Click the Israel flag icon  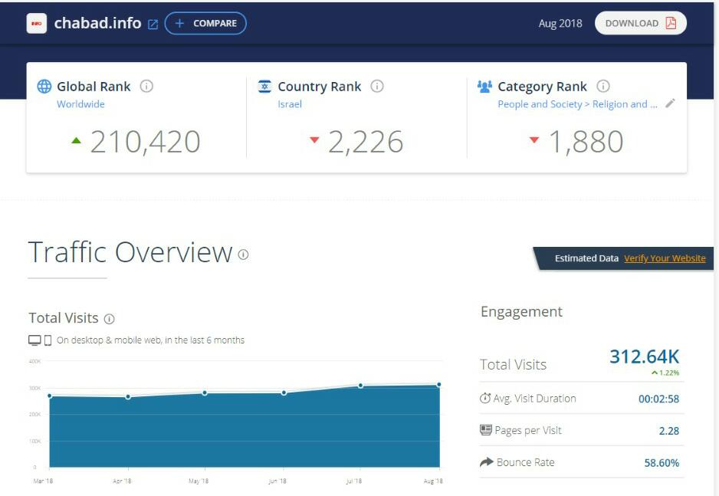[264, 87]
